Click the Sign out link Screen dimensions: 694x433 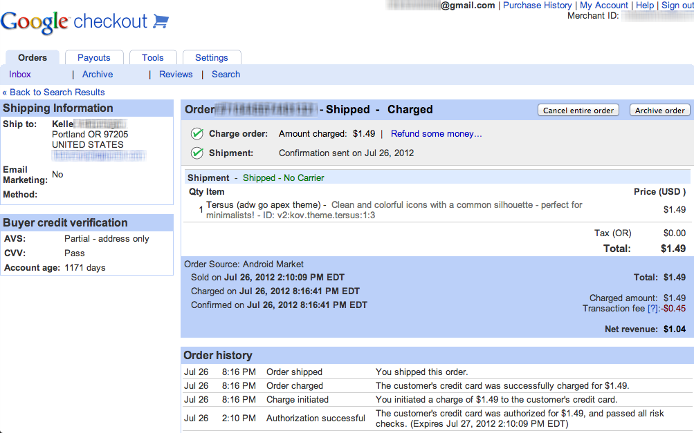click(x=677, y=6)
